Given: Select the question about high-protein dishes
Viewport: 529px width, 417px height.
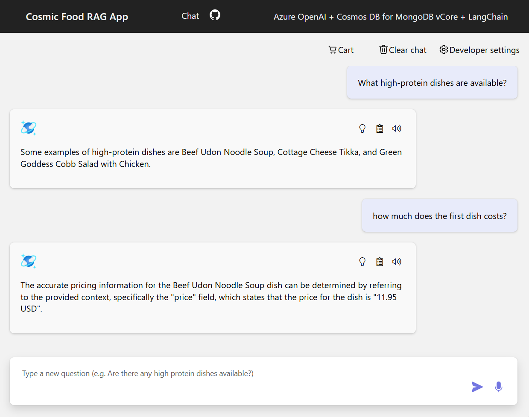Looking at the screenshot, I should pos(432,82).
